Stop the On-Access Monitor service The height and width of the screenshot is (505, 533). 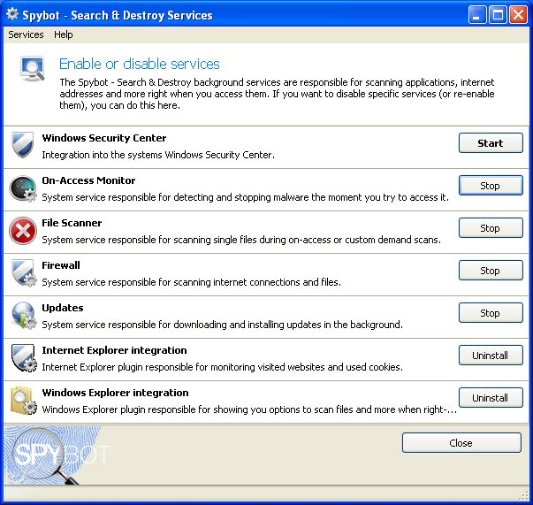[x=491, y=186]
